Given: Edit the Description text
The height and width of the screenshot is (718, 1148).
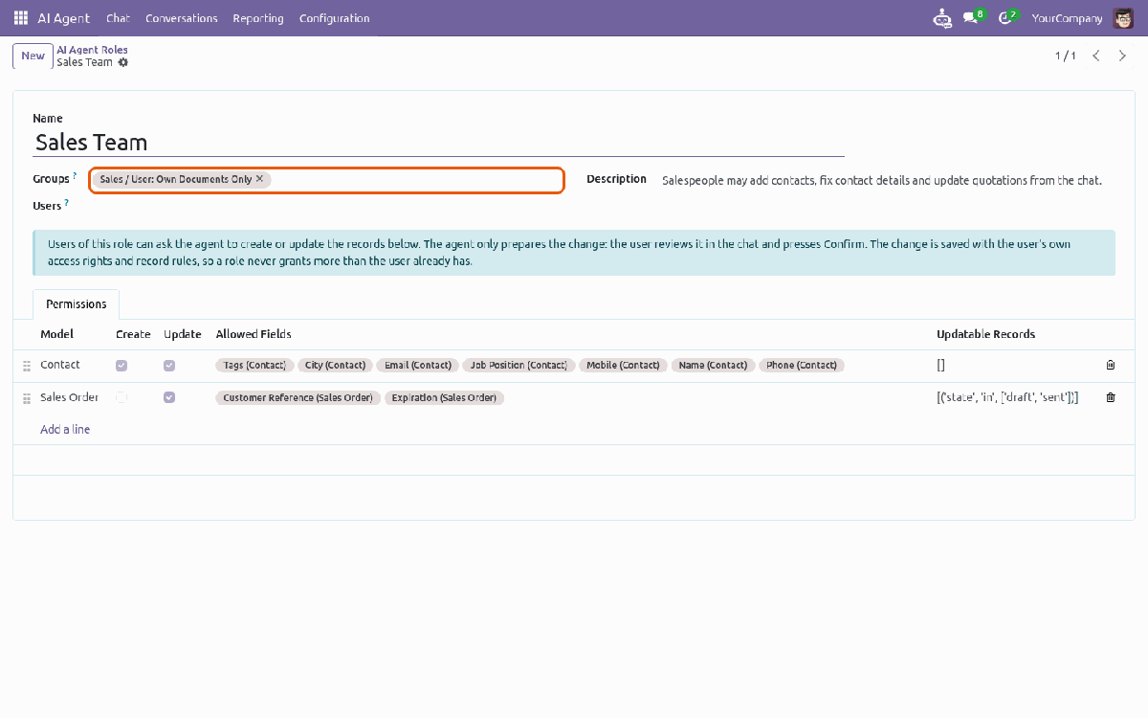Looking at the screenshot, I should (882, 180).
